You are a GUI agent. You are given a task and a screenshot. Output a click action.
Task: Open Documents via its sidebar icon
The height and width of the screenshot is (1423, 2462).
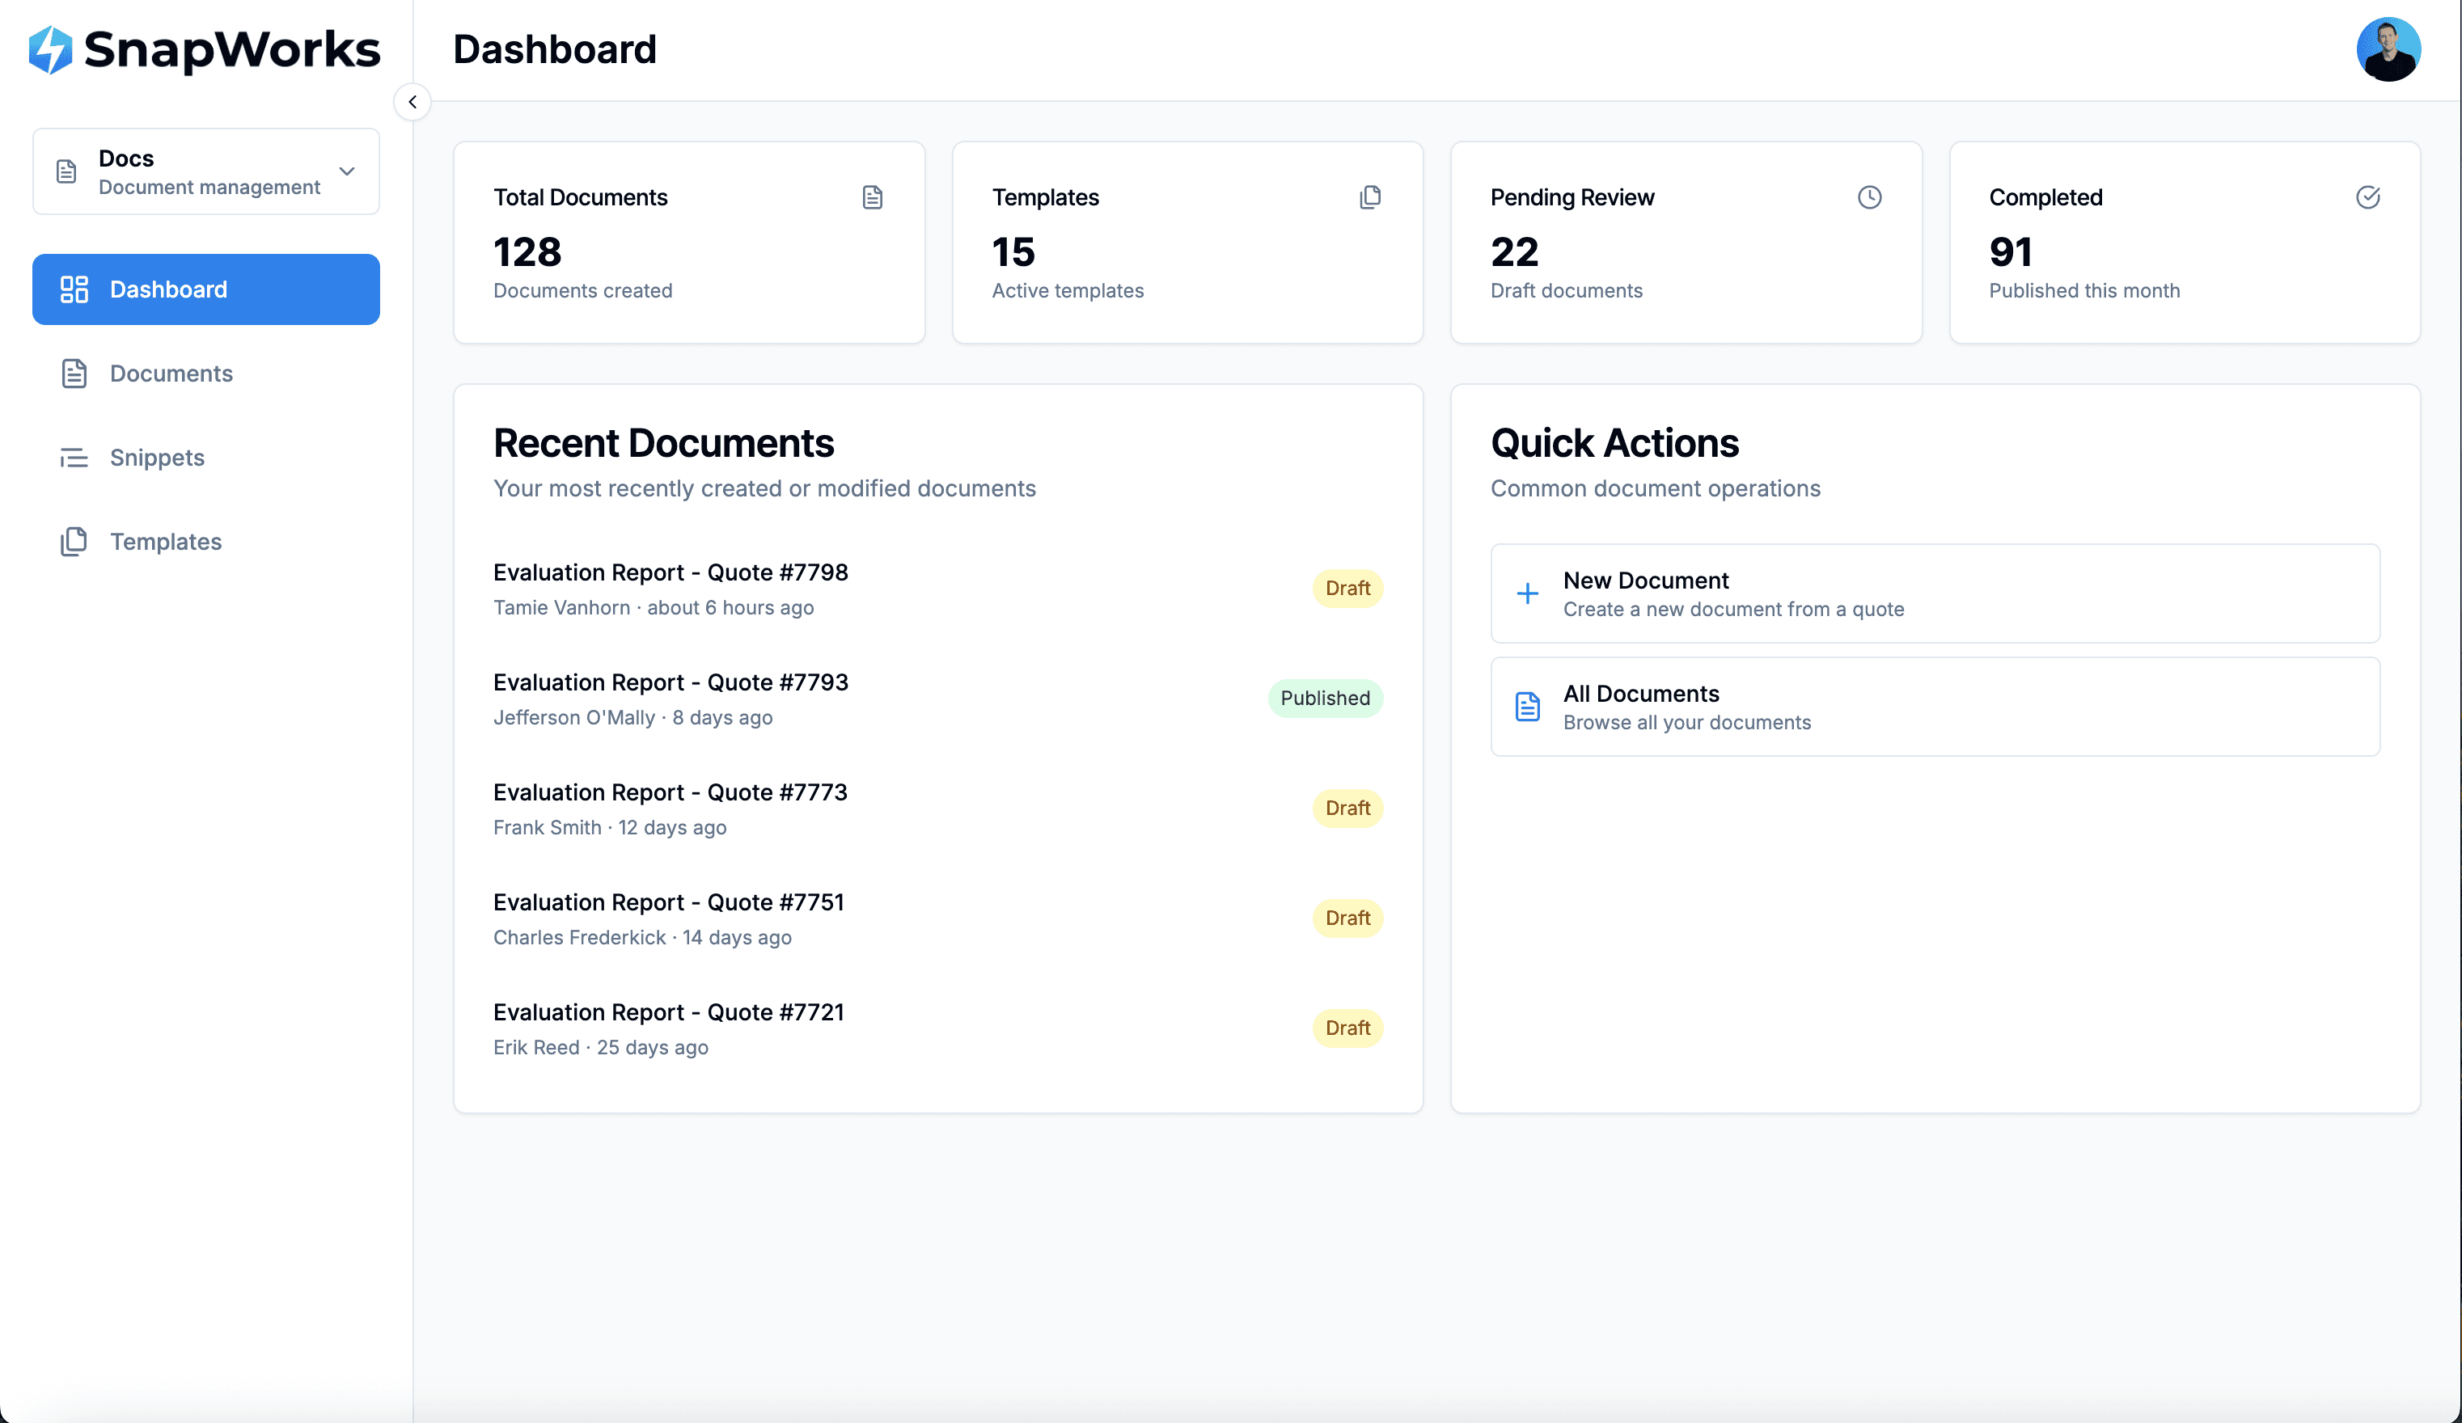click(74, 373)
